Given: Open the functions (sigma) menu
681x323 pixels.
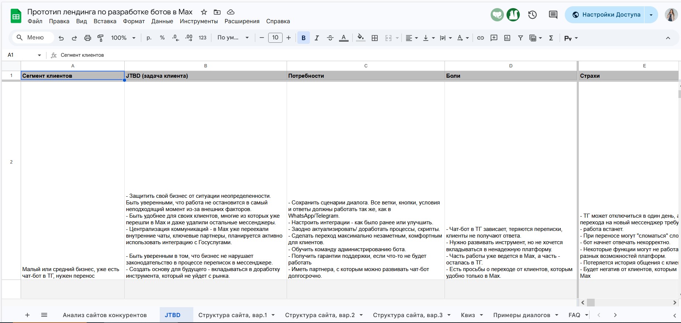Looking at the screenshot, I should pyautogui.click(x=551, y=38).
